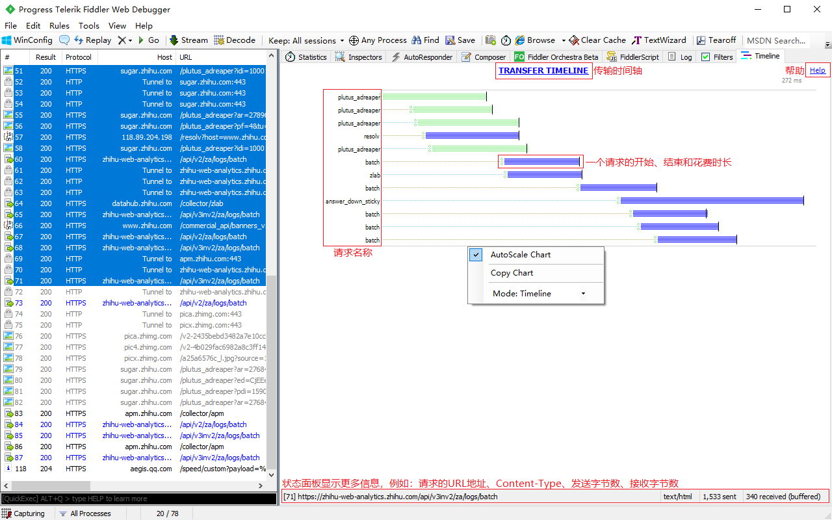Open the Help menu

coord(144,26)
